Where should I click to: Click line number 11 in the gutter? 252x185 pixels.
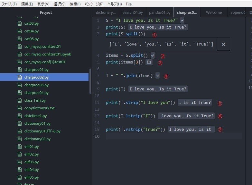[x=97, y=103]
